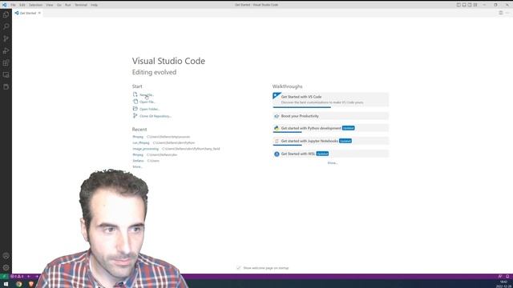The image size is (513, 288).
Task: Open the Search view in activity bar
Action: tap(6, 26)
